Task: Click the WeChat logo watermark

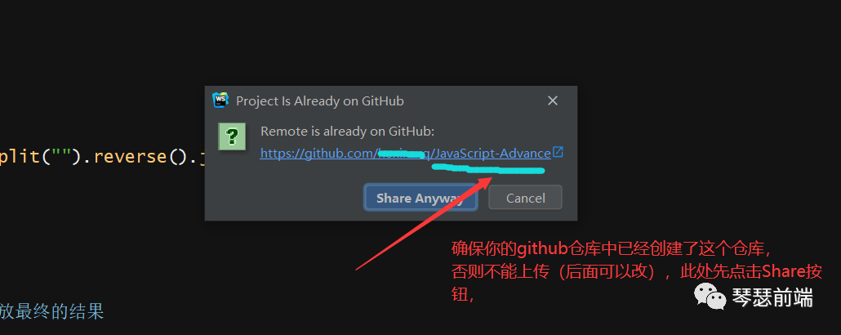Action: click(710, 297)
